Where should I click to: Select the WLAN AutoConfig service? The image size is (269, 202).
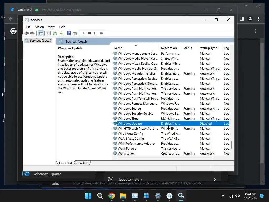tap(171, 139)
